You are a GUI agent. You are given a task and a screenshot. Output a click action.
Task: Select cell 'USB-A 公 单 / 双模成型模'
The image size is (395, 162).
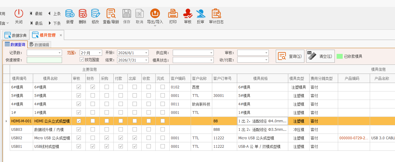262,146
